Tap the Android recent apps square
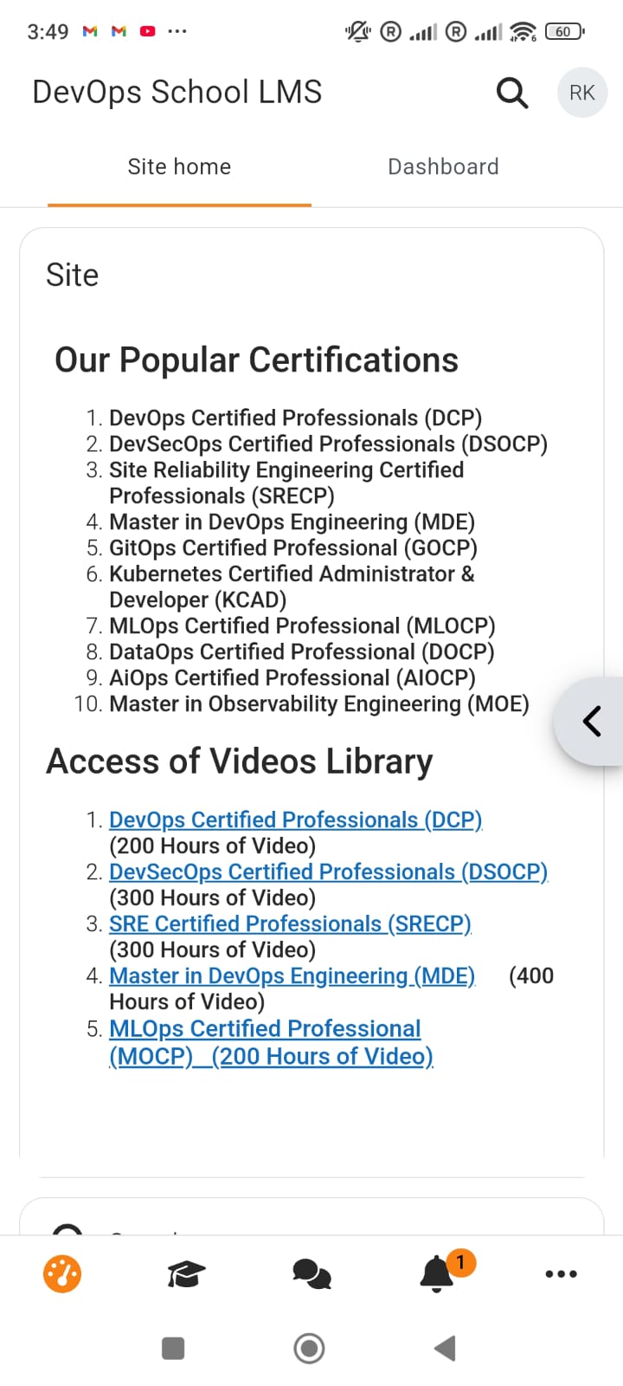623x1386 pixels. (x=173, y=1348)
